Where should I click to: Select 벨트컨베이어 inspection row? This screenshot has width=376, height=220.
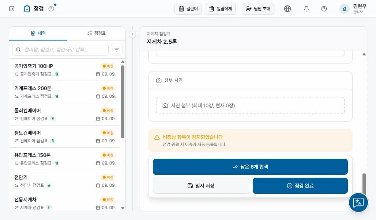pyautogui.click(x=65, y=136)
